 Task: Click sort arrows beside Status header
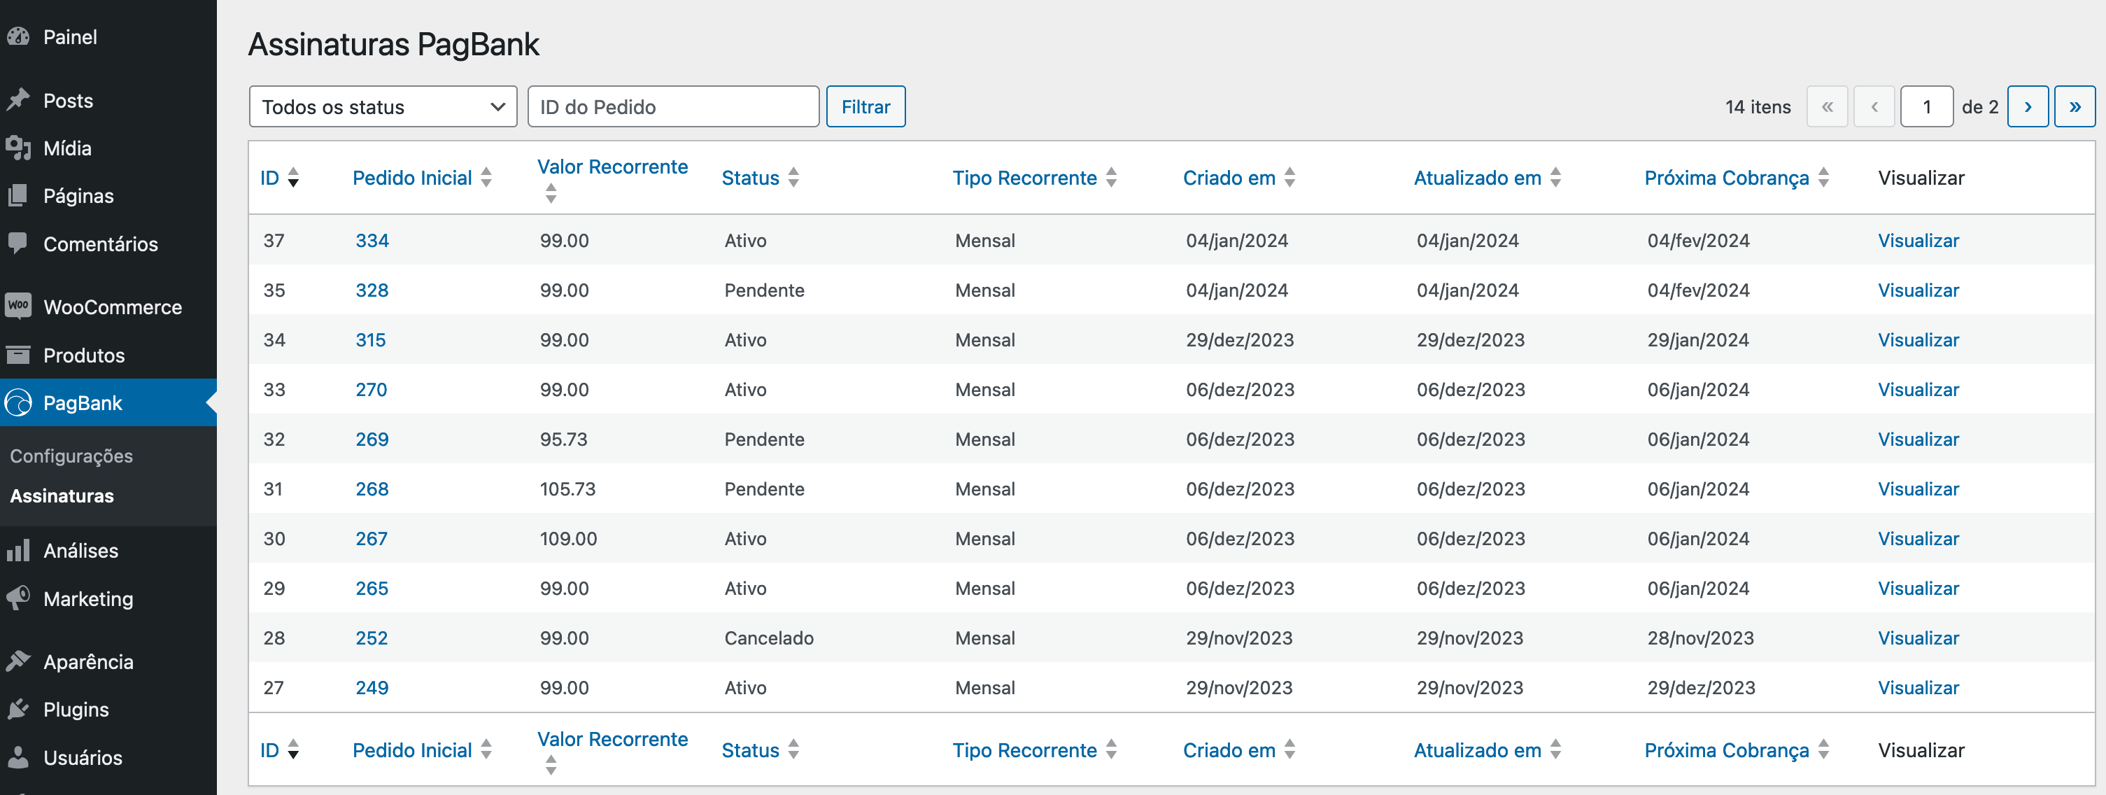[794, 178]
